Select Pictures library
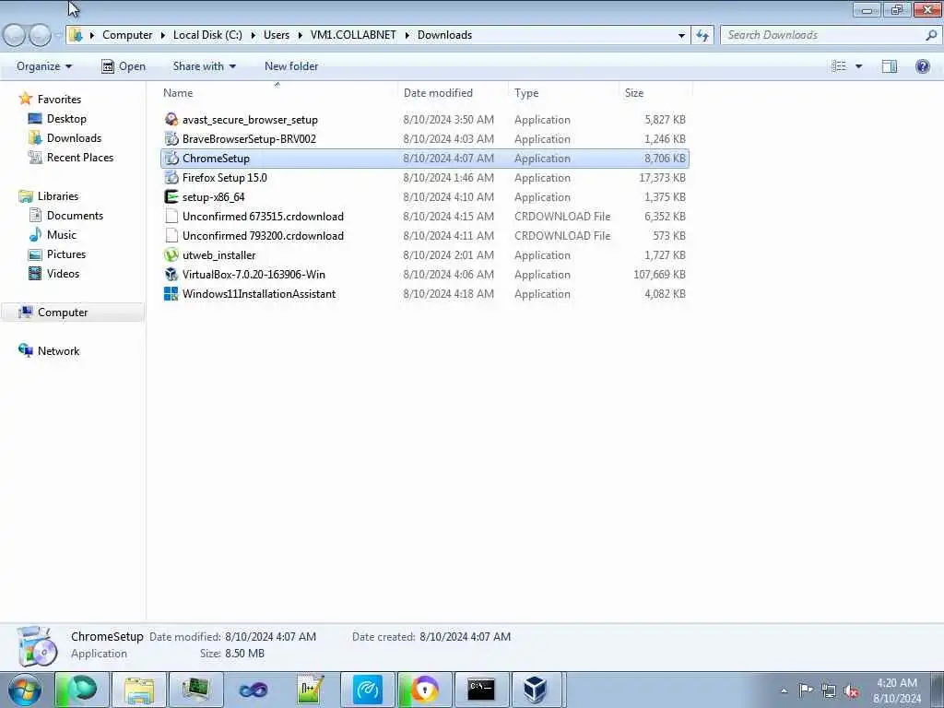Screen dimensions: 944x708 click(66, 254)
